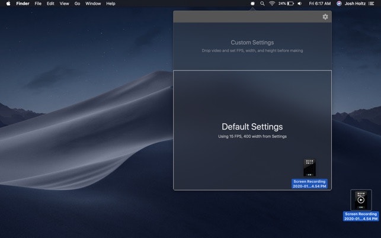Select the Default Settings drop zone
Viewport: 381px width, 238px height.
(252, 130)
